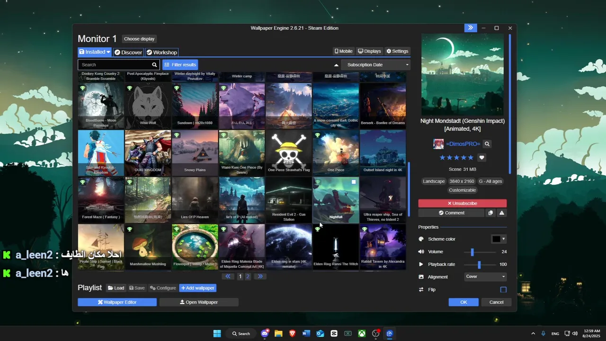
Task: Click Add wallpaper to playlist
Action: click(198, 288)
